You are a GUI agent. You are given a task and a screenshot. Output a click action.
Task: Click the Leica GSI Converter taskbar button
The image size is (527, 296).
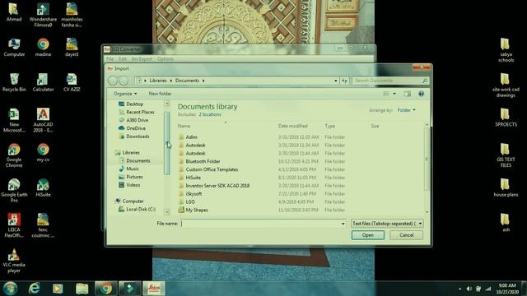click(154, 289)
